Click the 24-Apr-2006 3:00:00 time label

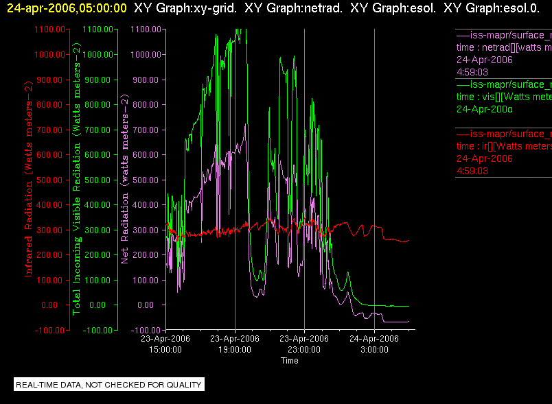coord(374,344)
